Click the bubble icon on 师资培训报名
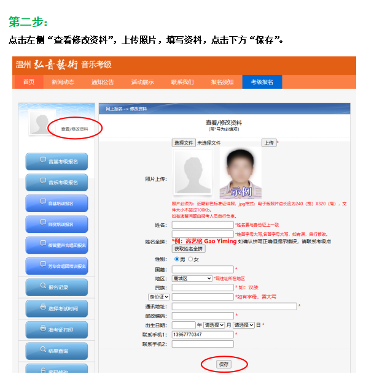 click(43, 223)
